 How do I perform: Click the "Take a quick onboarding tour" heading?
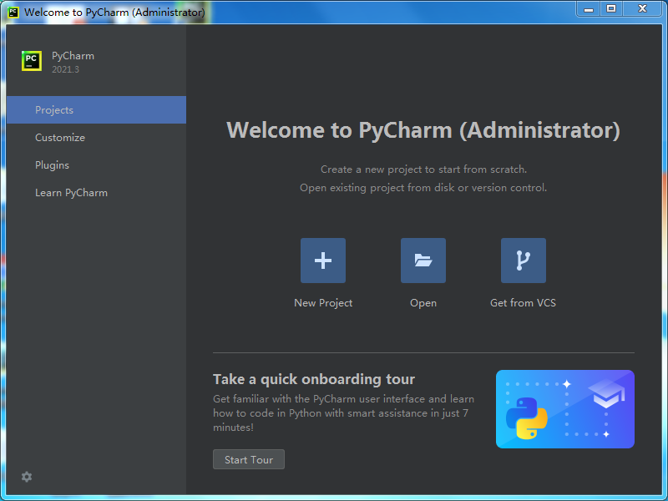pos(314,379)
